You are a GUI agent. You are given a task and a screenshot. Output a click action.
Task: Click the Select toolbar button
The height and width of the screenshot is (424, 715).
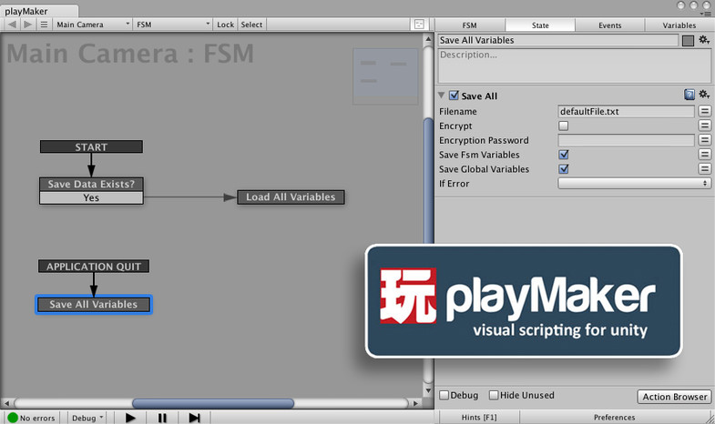251,25
